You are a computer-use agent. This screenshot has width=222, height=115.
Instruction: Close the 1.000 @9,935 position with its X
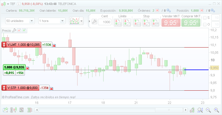[x=27, y=68]
